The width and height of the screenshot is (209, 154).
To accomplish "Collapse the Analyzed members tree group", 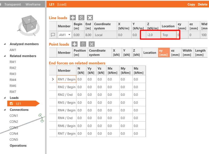I will pyautogui.click(x=5, y=44).
